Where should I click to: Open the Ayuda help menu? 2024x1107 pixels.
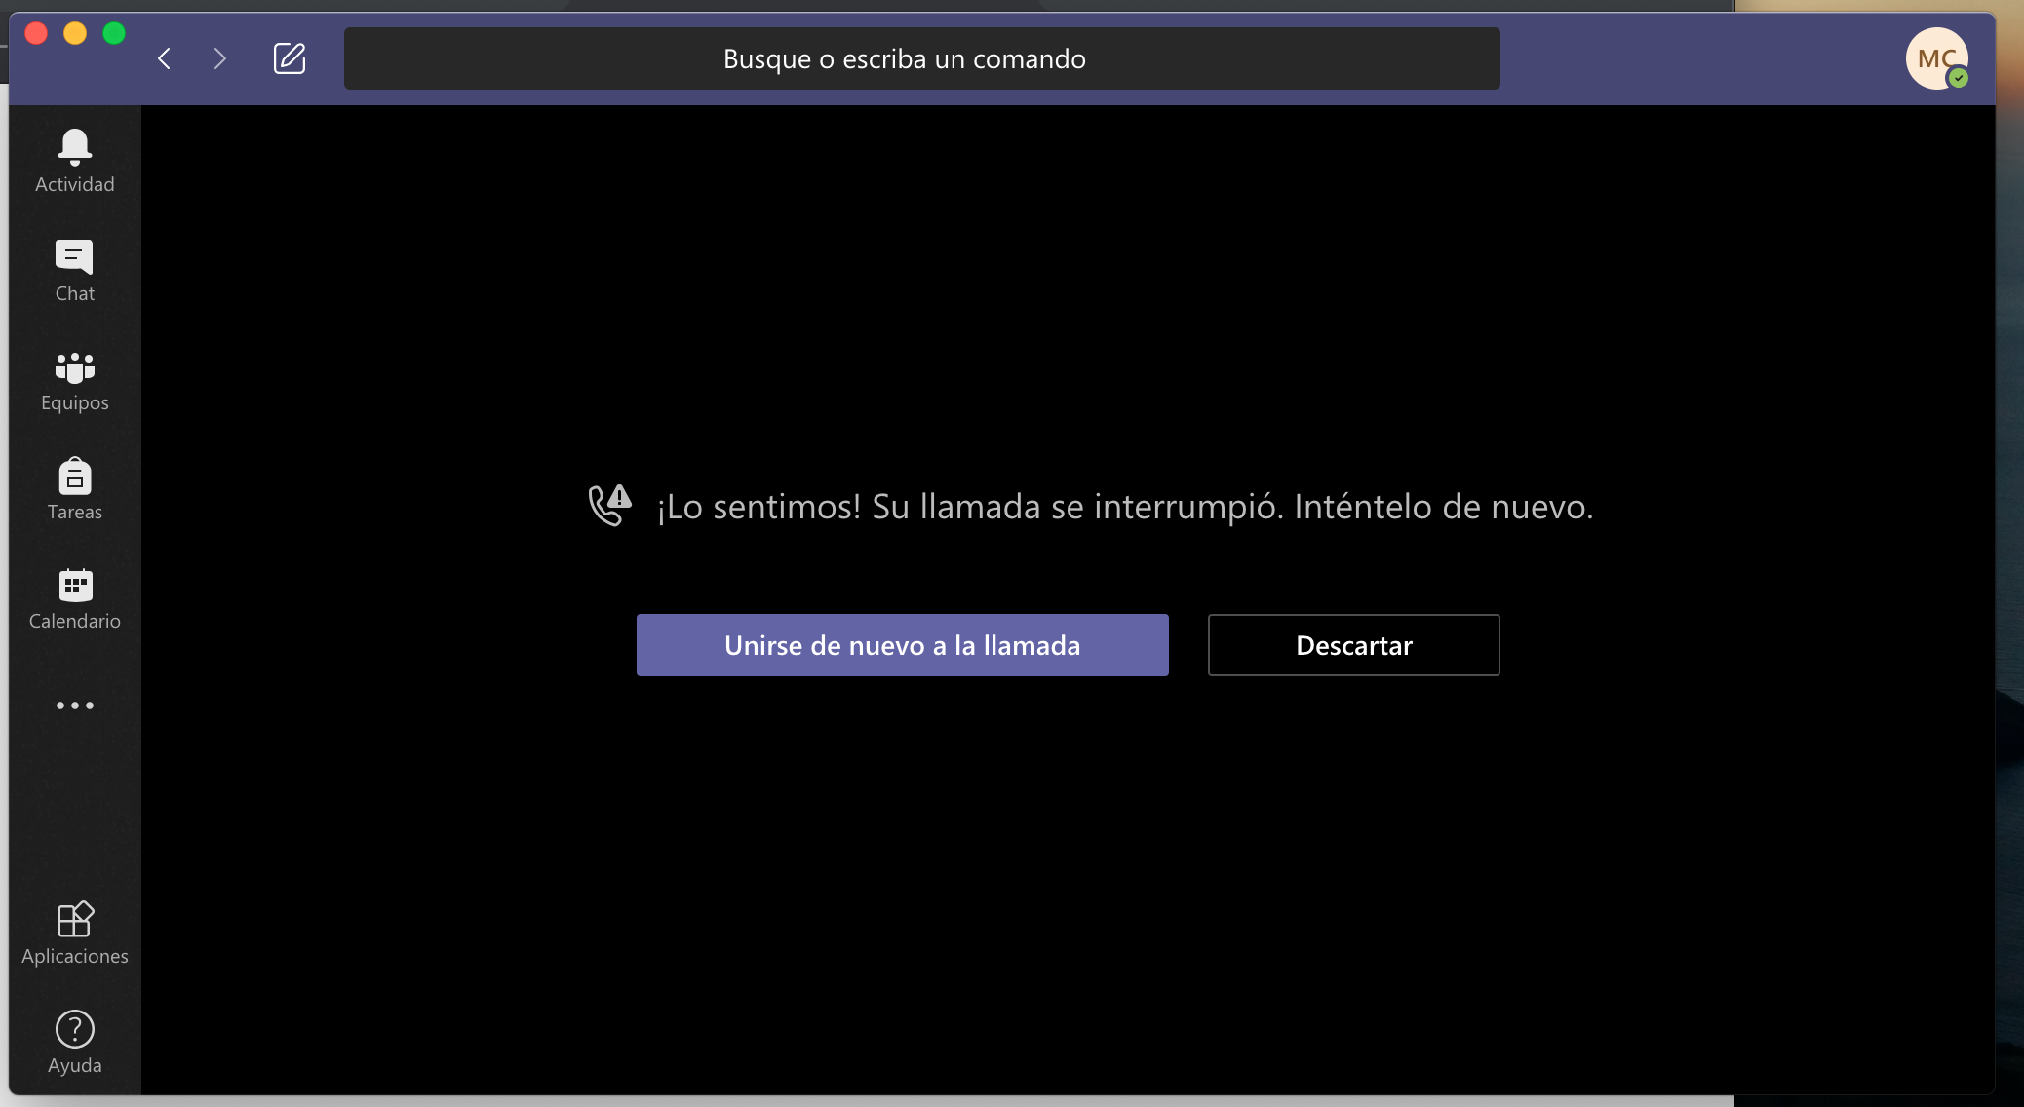click(x=75, y=1042)
